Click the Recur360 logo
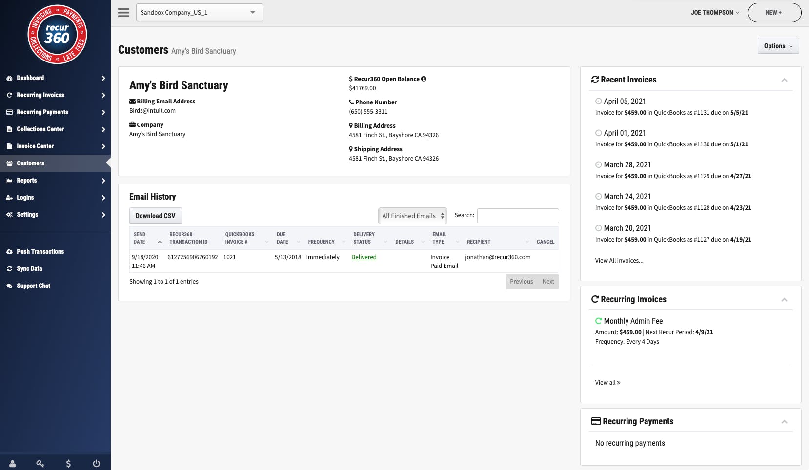Screen dimensions: 809x470 [x=57, y=34]
